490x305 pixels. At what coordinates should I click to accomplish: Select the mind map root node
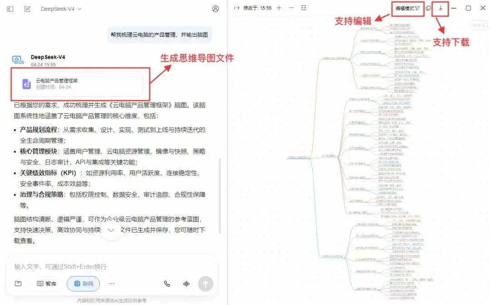(298, 157)
